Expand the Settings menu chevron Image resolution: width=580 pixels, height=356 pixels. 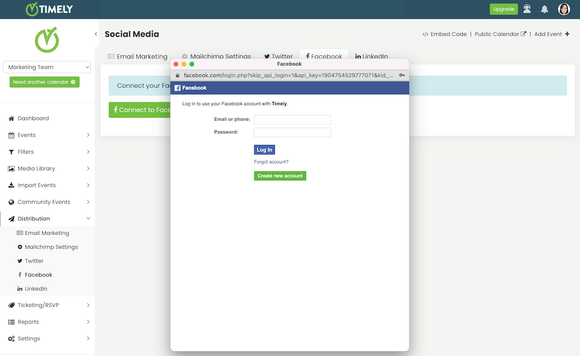pos(88,338)
